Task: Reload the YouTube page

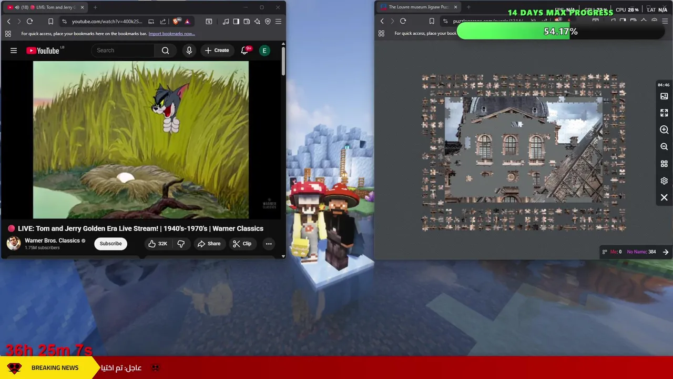Action: [x=30, y=22]
